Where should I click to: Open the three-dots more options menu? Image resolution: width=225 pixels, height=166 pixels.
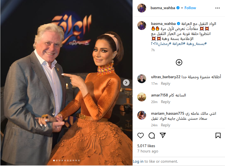[218, 8]
